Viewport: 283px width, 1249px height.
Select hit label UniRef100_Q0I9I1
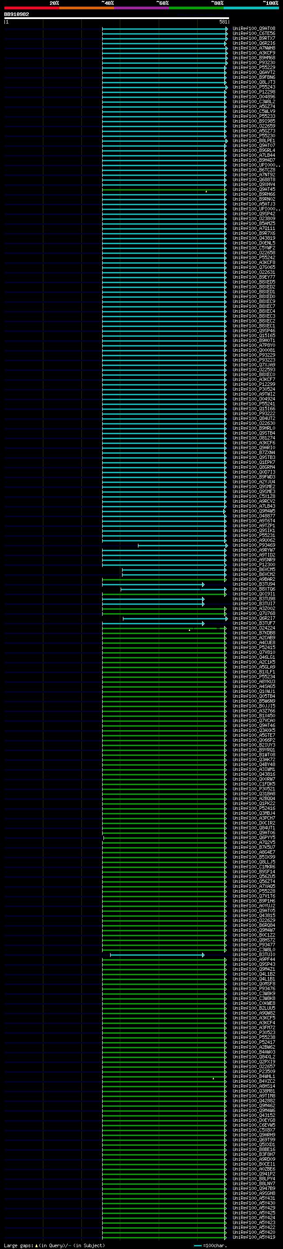(x=254, y=595)
